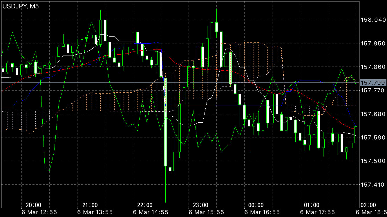Tap the 23:00 time axis marker

pyautogui.click(x=200, y=205)
